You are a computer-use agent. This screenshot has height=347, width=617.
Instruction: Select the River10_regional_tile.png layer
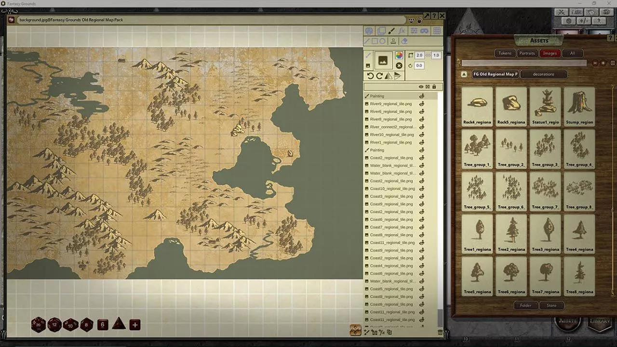[401, 134]
